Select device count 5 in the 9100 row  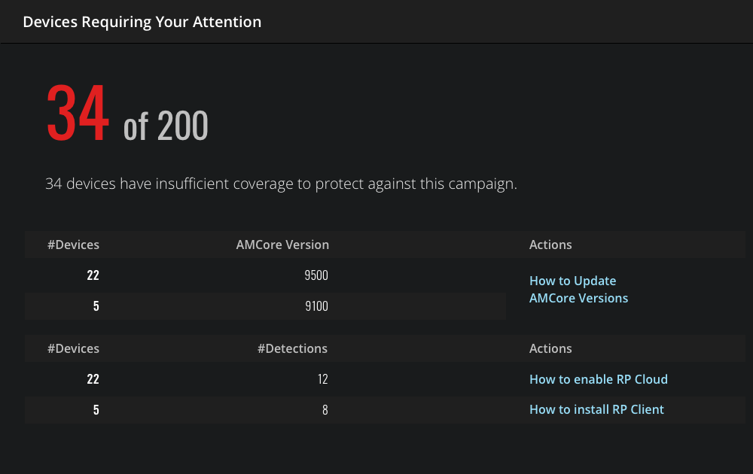click(x=96, y=306)
